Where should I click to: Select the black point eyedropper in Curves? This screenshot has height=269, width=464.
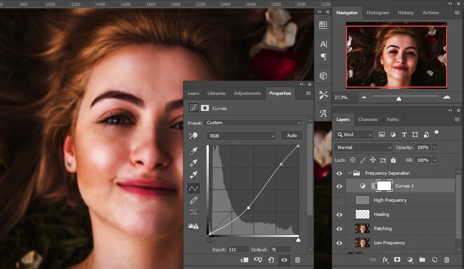click(x=194, y=151)
